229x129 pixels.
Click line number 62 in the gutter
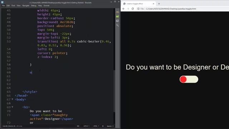9,80
